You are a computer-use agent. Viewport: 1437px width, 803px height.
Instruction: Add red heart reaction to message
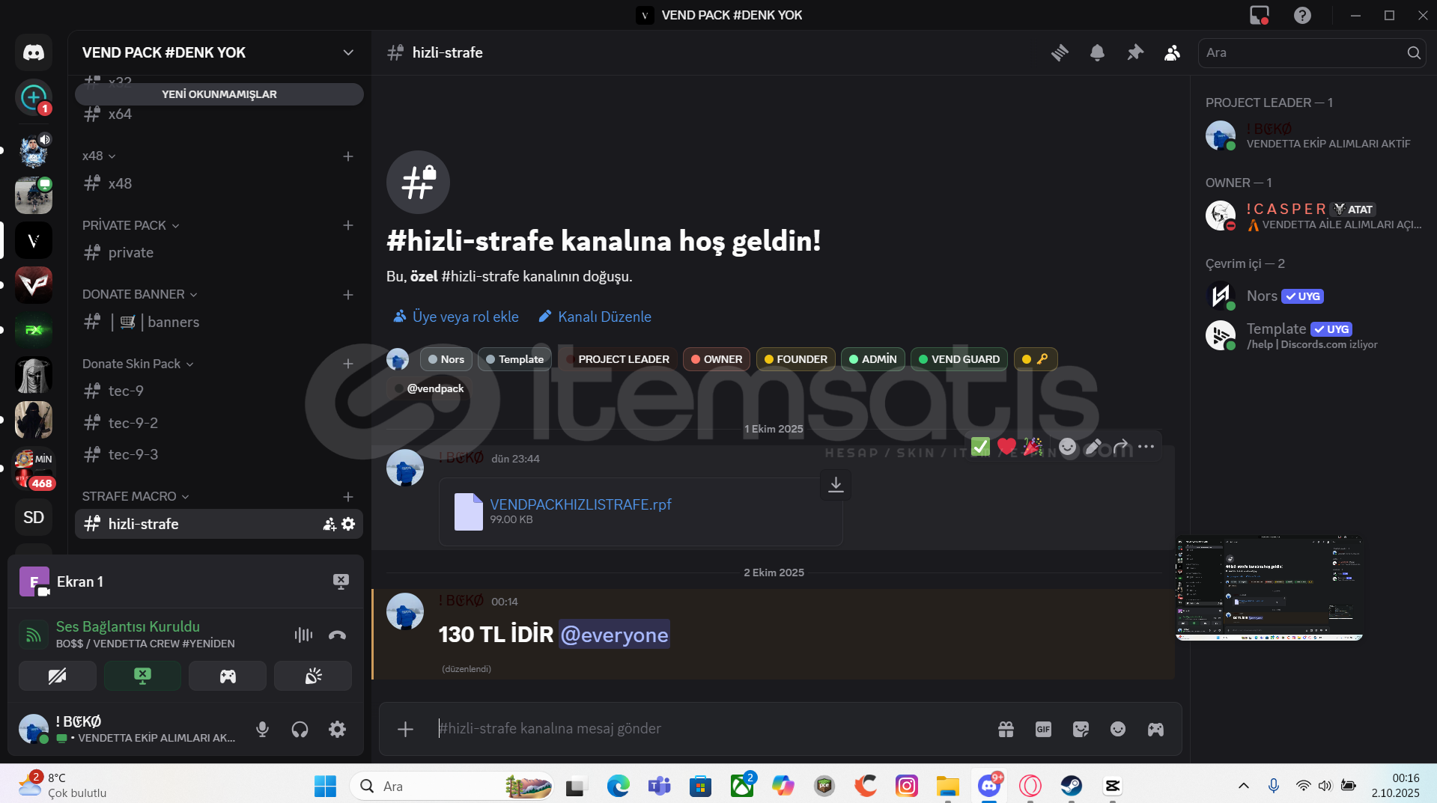(1006, 447)
